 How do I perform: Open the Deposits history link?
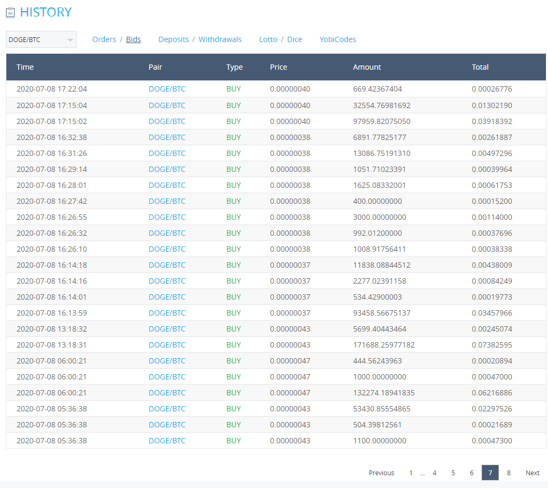[x=174, y=39]
